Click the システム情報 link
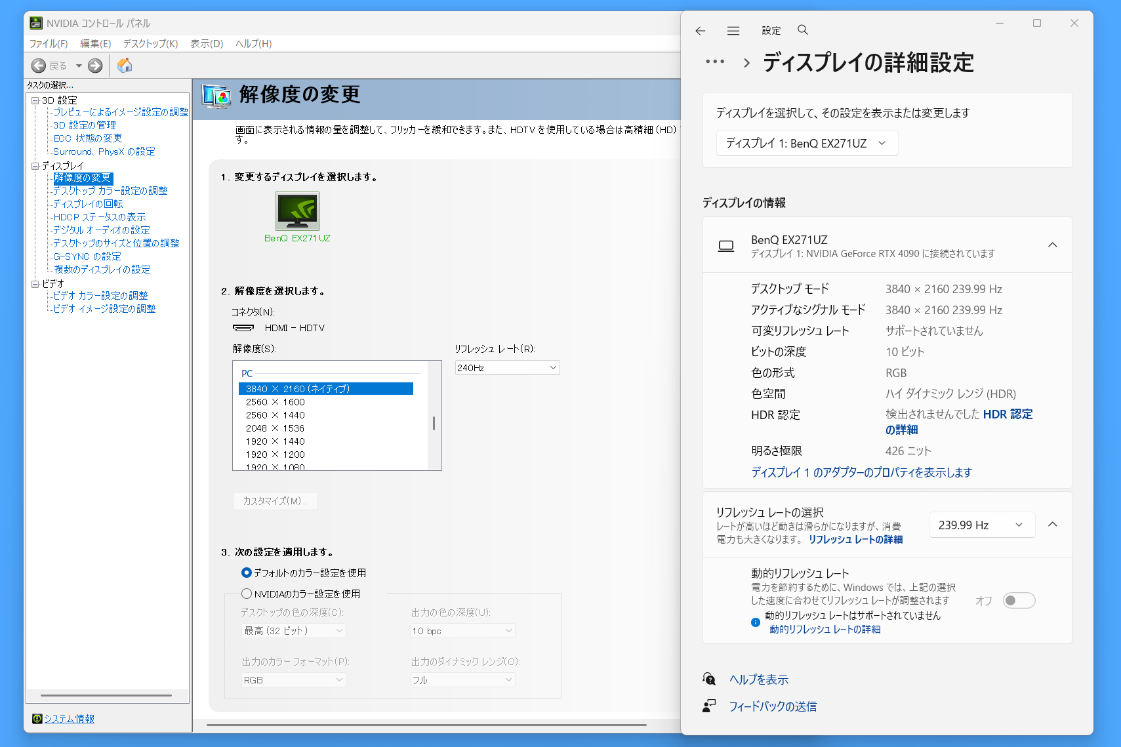Screen dimensions: 1121x747 [69, 719]
